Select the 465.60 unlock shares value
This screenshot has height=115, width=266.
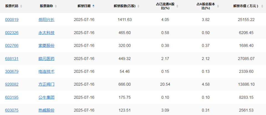(x=125, y=33)
